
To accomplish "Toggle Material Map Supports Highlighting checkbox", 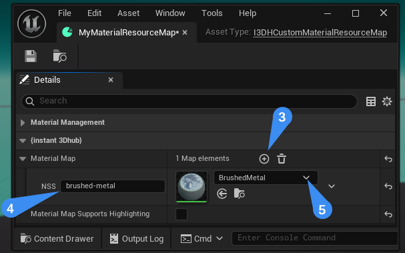I will 181,214.
